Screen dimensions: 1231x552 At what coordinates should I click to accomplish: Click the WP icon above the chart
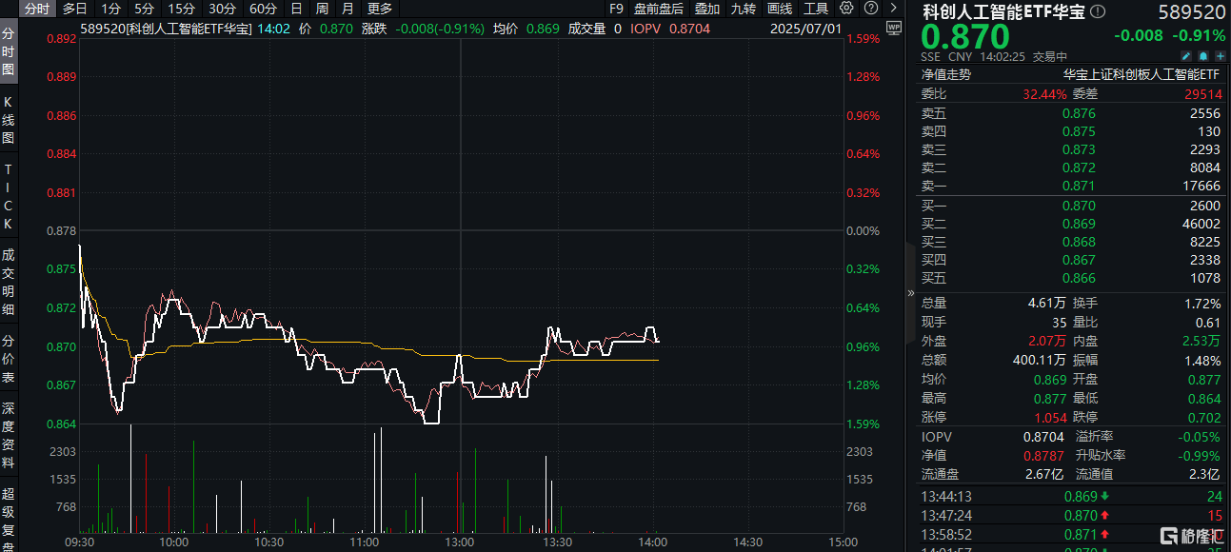click(x=892, y=29)
